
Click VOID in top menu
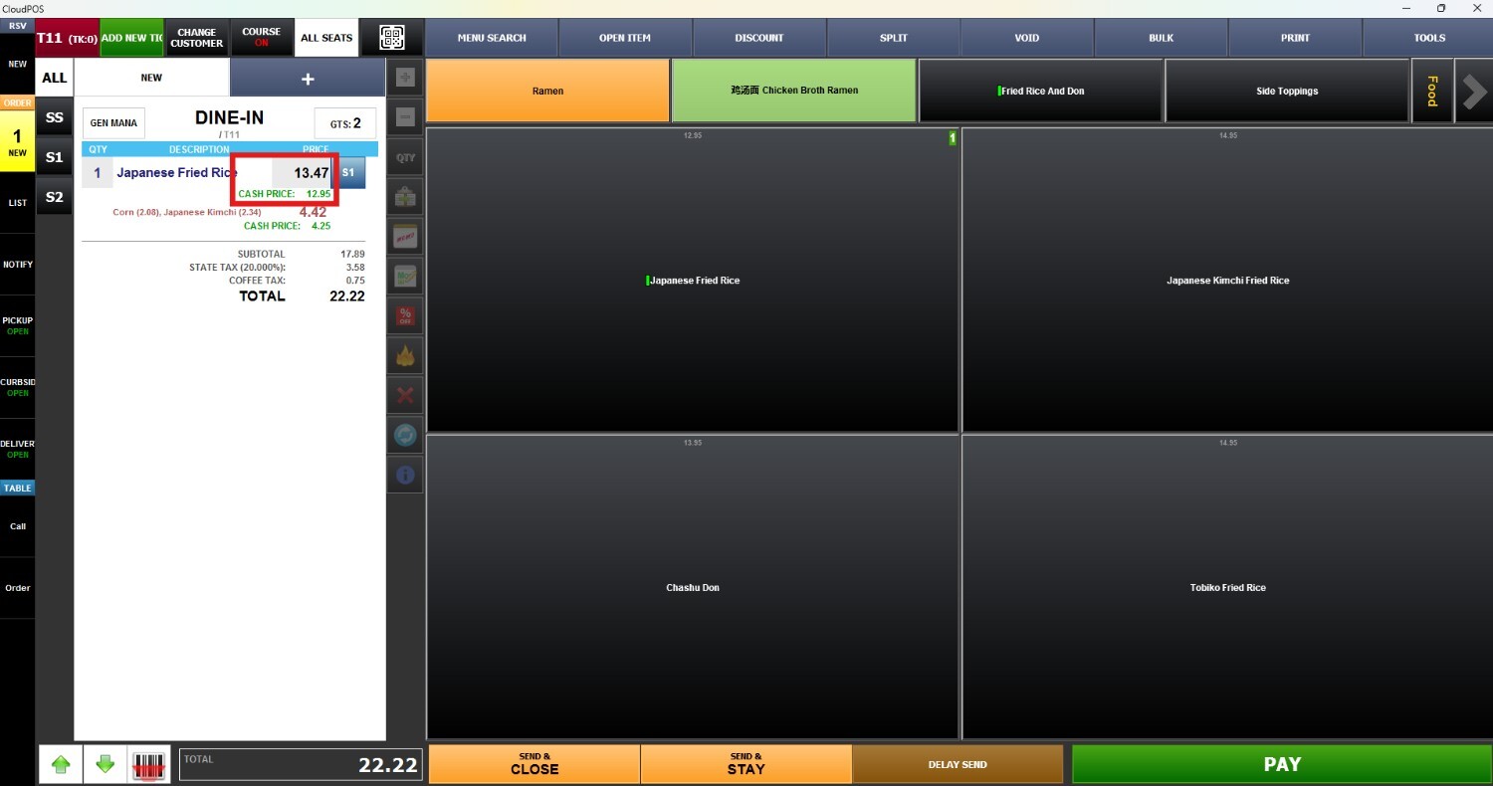coord(1027,38)
